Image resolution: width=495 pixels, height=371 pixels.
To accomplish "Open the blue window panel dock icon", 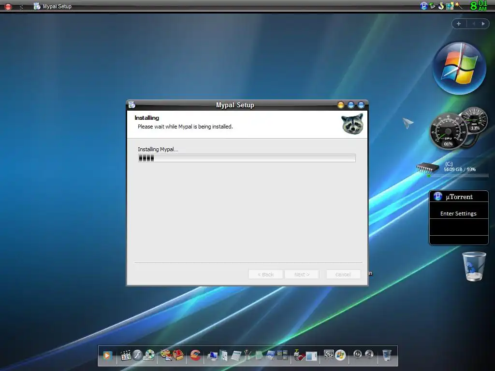I will [311, 356].
